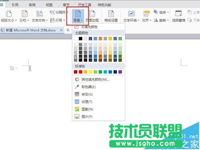Pick the light green standard color
Screen dimensions: 200x150
(95, 72)
